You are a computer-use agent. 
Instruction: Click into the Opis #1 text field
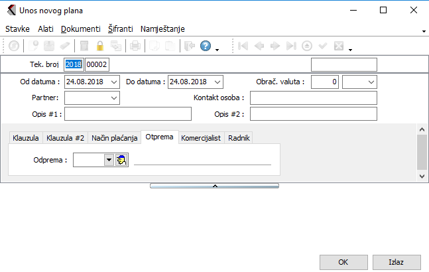127,114
